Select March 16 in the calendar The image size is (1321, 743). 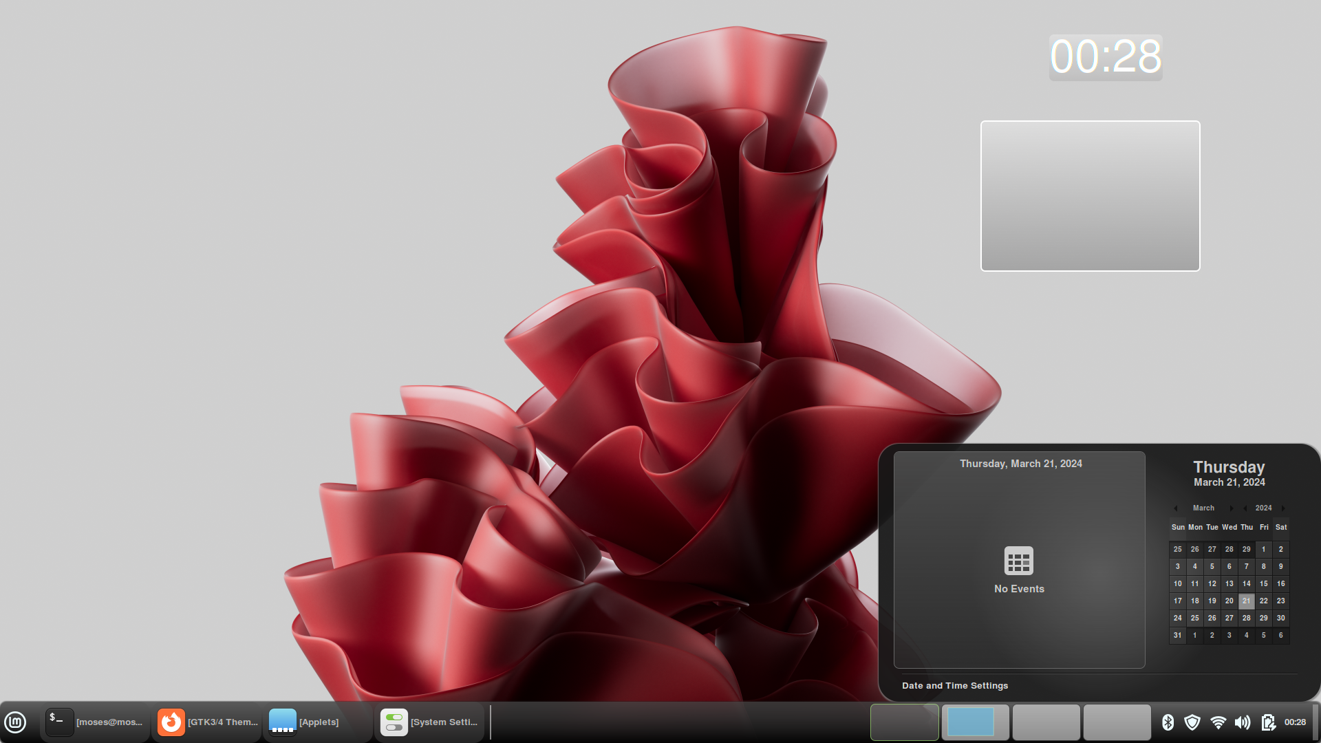coord(1280,584)
